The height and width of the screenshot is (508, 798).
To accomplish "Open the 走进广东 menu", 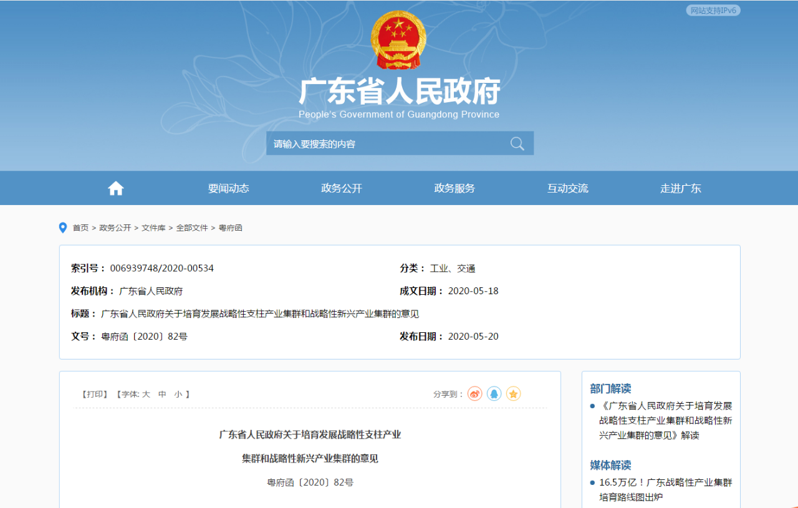I will tap(681, 188).
